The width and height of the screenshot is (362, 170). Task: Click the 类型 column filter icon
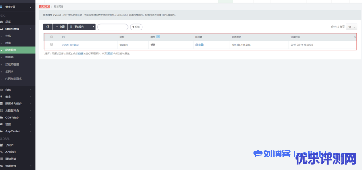(158, 37)
